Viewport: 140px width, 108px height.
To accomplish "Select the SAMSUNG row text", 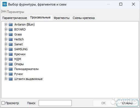I will tap(21, 49).
